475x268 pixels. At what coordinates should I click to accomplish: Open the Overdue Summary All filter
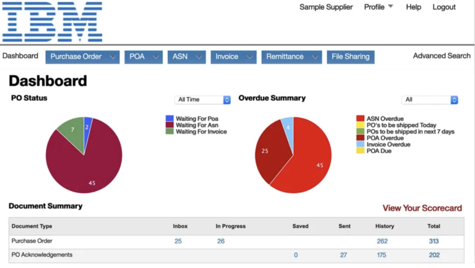coord(429,100)
